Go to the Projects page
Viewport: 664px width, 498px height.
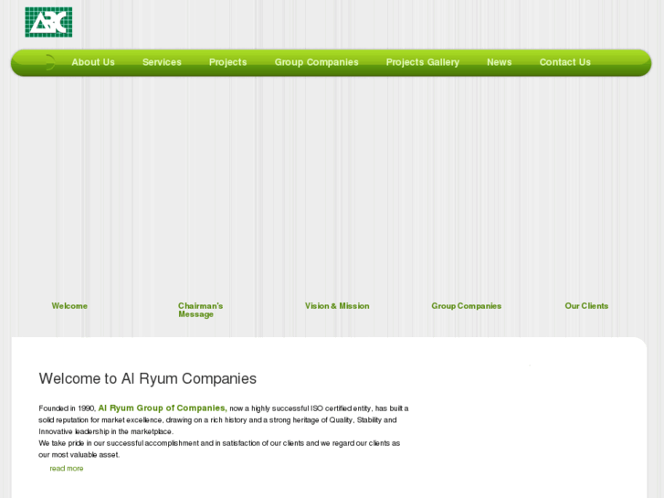click(x=227, y=62)
